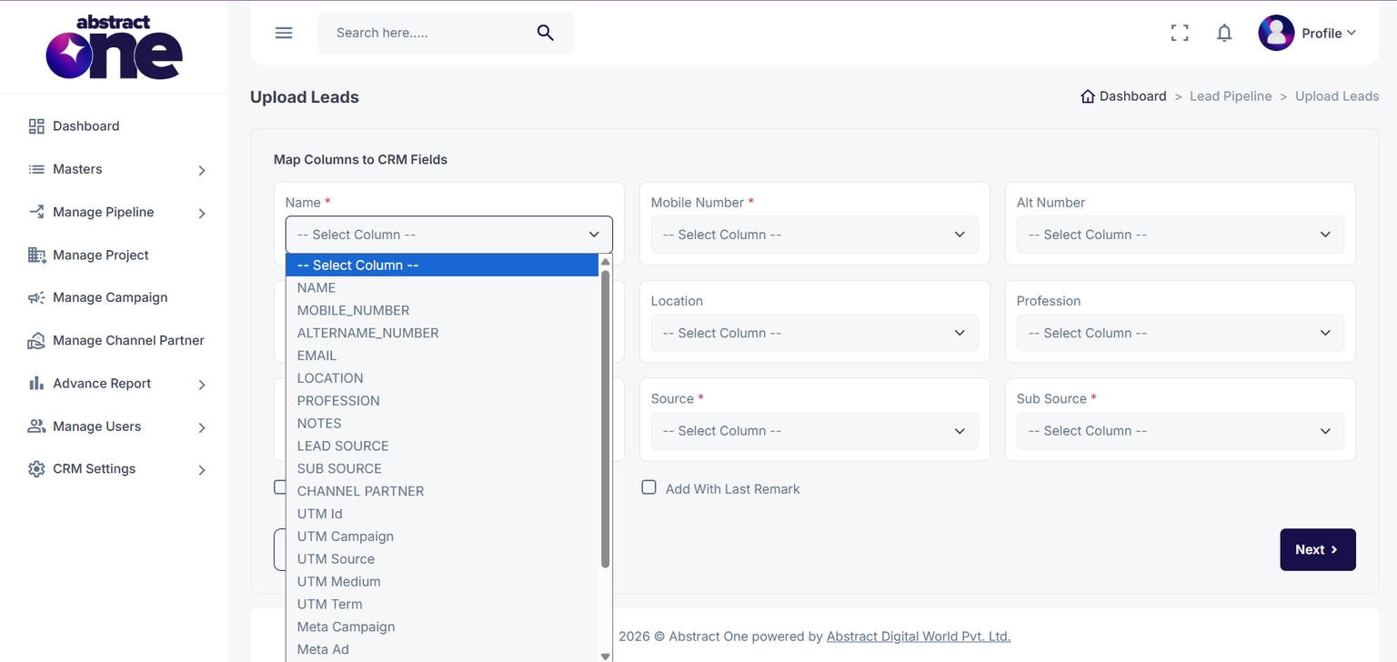This screenshot has width=1397, height=662.
Task: Click the Advance Report bar-chart icon
Action: pyautogui.click(x=36, y=384)
